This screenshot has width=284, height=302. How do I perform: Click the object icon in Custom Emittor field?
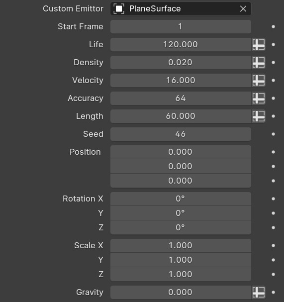119,8
